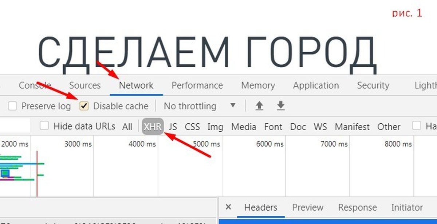Close the request details pane
Viewport: 437px width, 224px height.
(x=228, y=207)
